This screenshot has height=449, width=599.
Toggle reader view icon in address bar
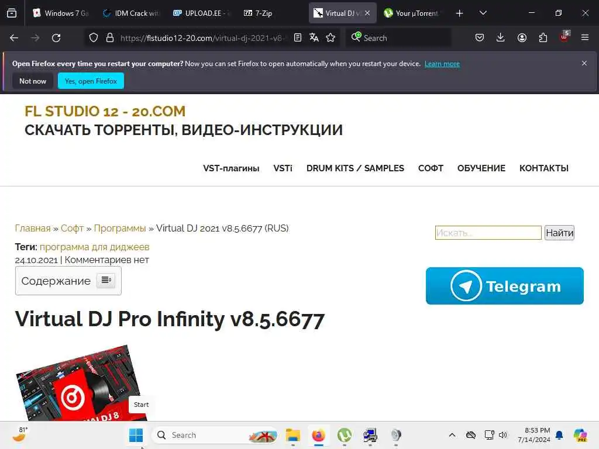point(298,37)
